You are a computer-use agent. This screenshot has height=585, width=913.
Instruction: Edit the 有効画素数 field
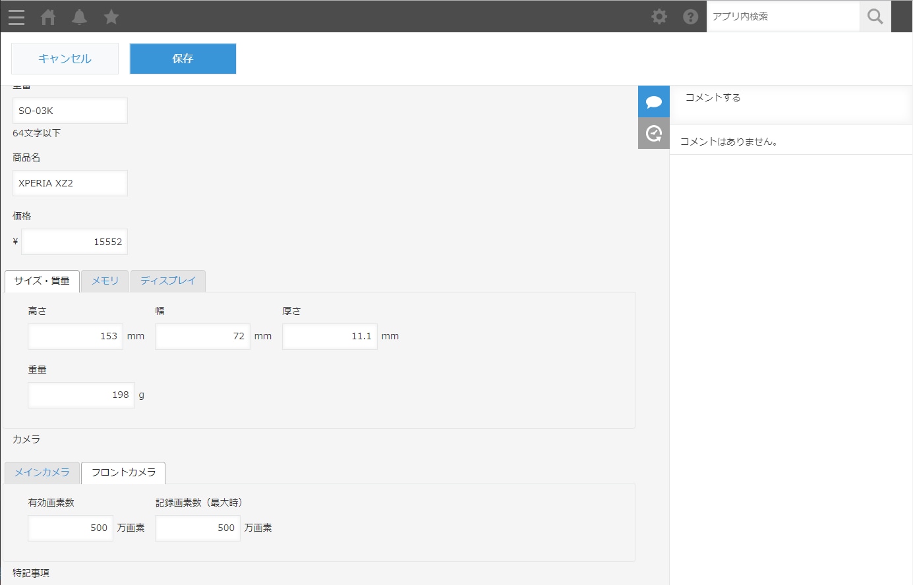(x=71, y=528)
